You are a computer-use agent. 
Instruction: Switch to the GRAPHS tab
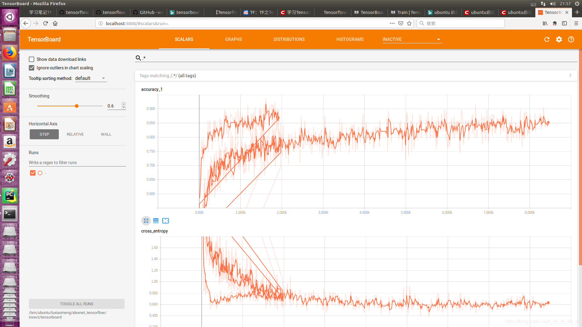[x=234, y=39]
